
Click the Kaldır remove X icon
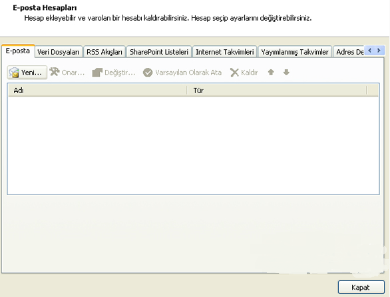tap(234, 73)
